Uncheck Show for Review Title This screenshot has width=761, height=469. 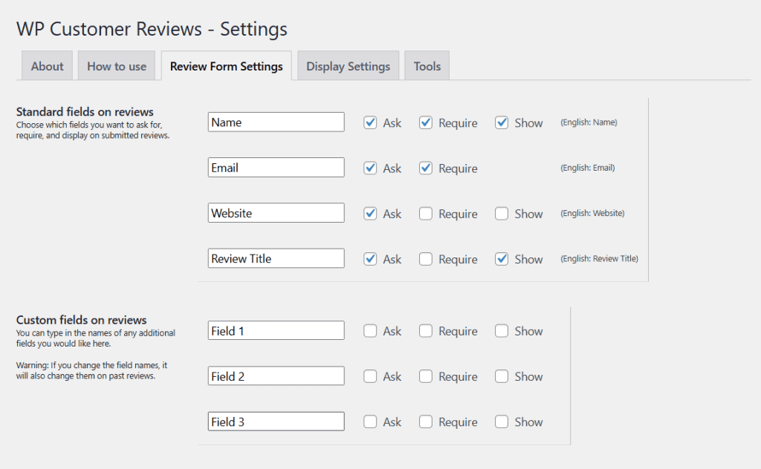pyautogui.click(x=500, y=258)
